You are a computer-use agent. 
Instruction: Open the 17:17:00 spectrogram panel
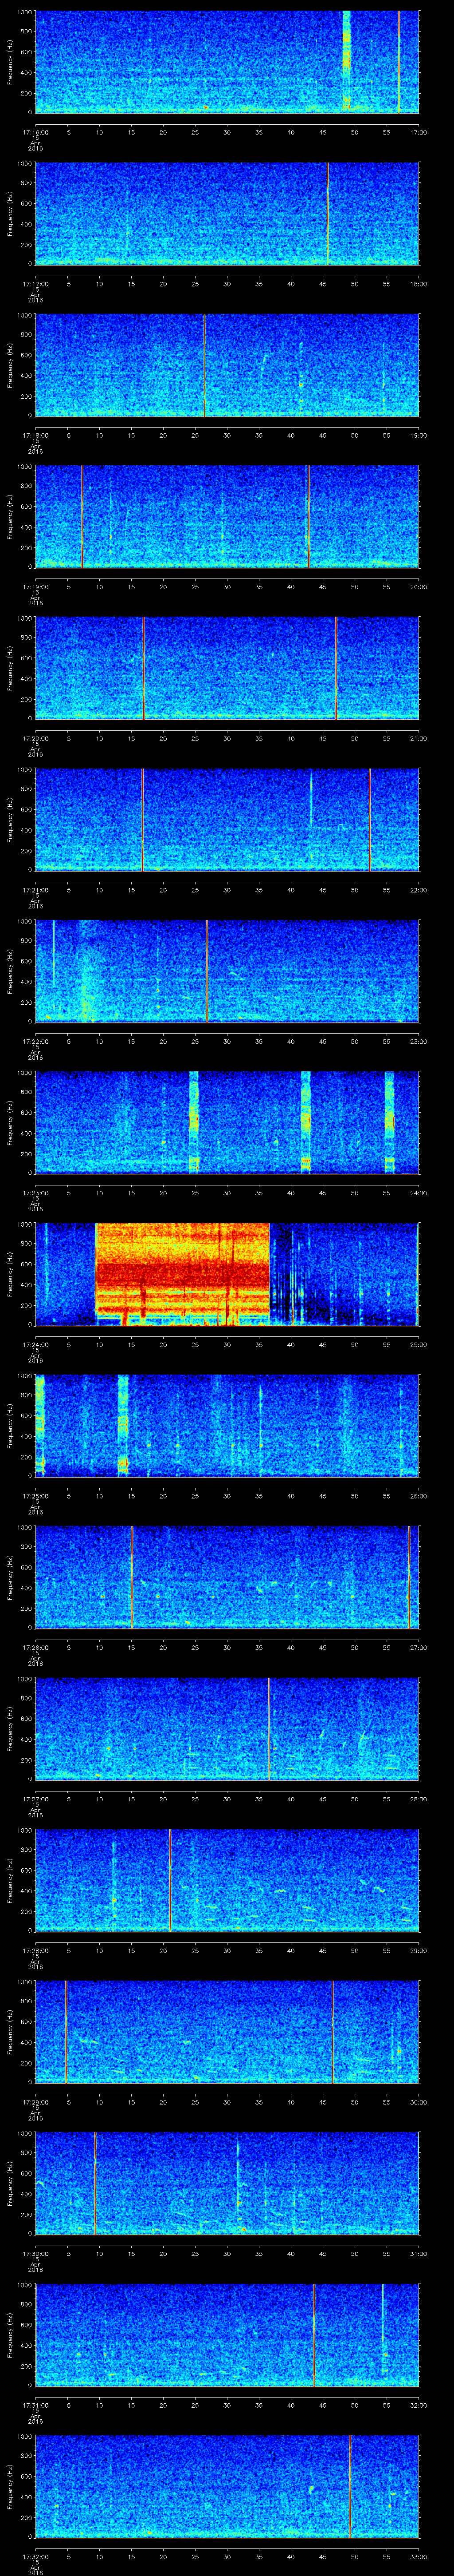pyautogui.click(x=227, y=213)
